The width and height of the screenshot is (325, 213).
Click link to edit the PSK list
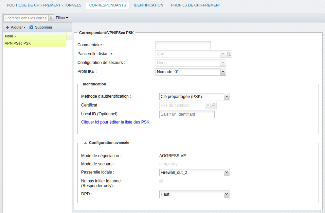click(115, 122)
